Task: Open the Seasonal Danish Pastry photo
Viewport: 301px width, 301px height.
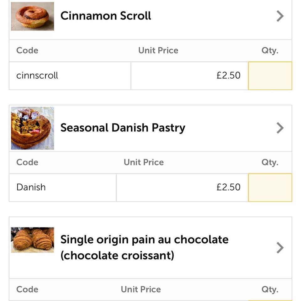Action: tap(32, 128)
